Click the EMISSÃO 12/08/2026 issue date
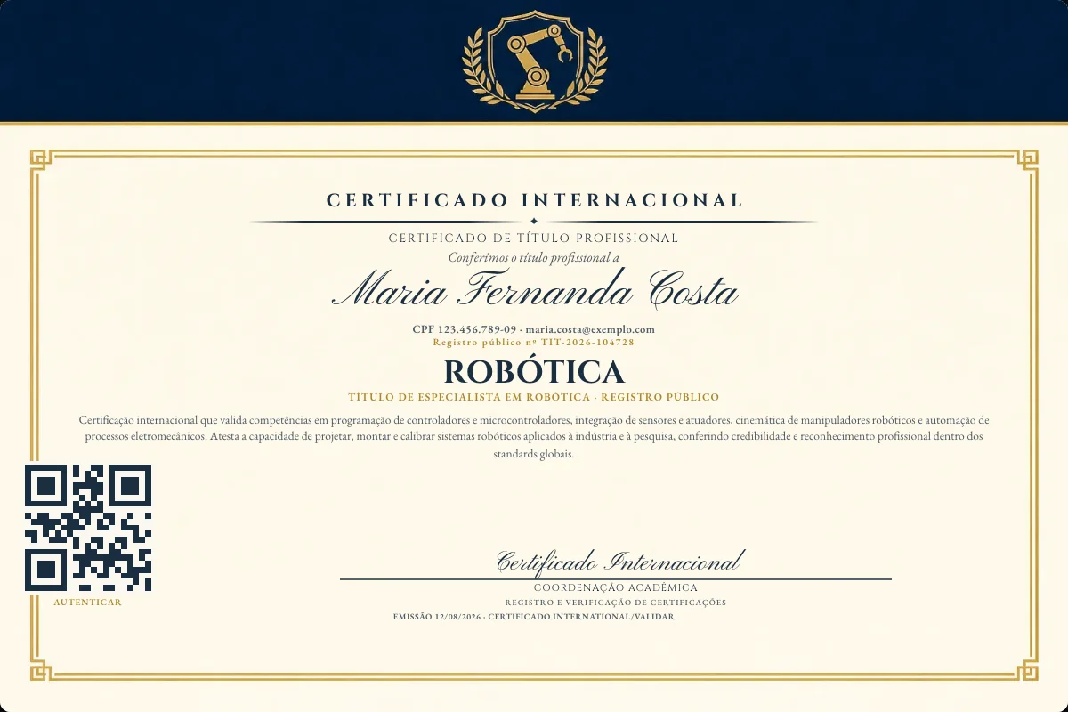The image size is (1068, 712). [x=437, y=617]
